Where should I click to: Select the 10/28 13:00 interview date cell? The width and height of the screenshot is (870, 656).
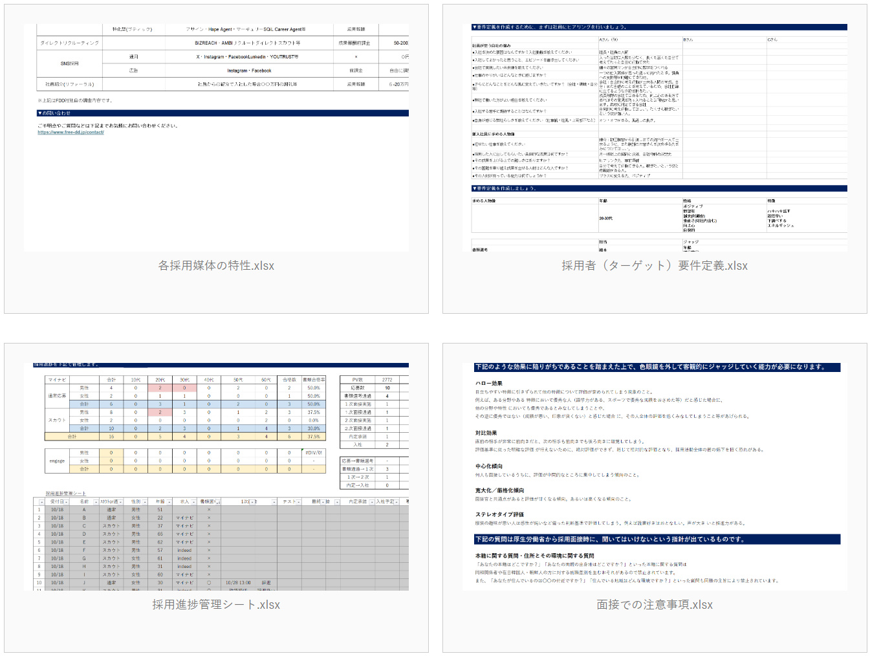(239, 582)
